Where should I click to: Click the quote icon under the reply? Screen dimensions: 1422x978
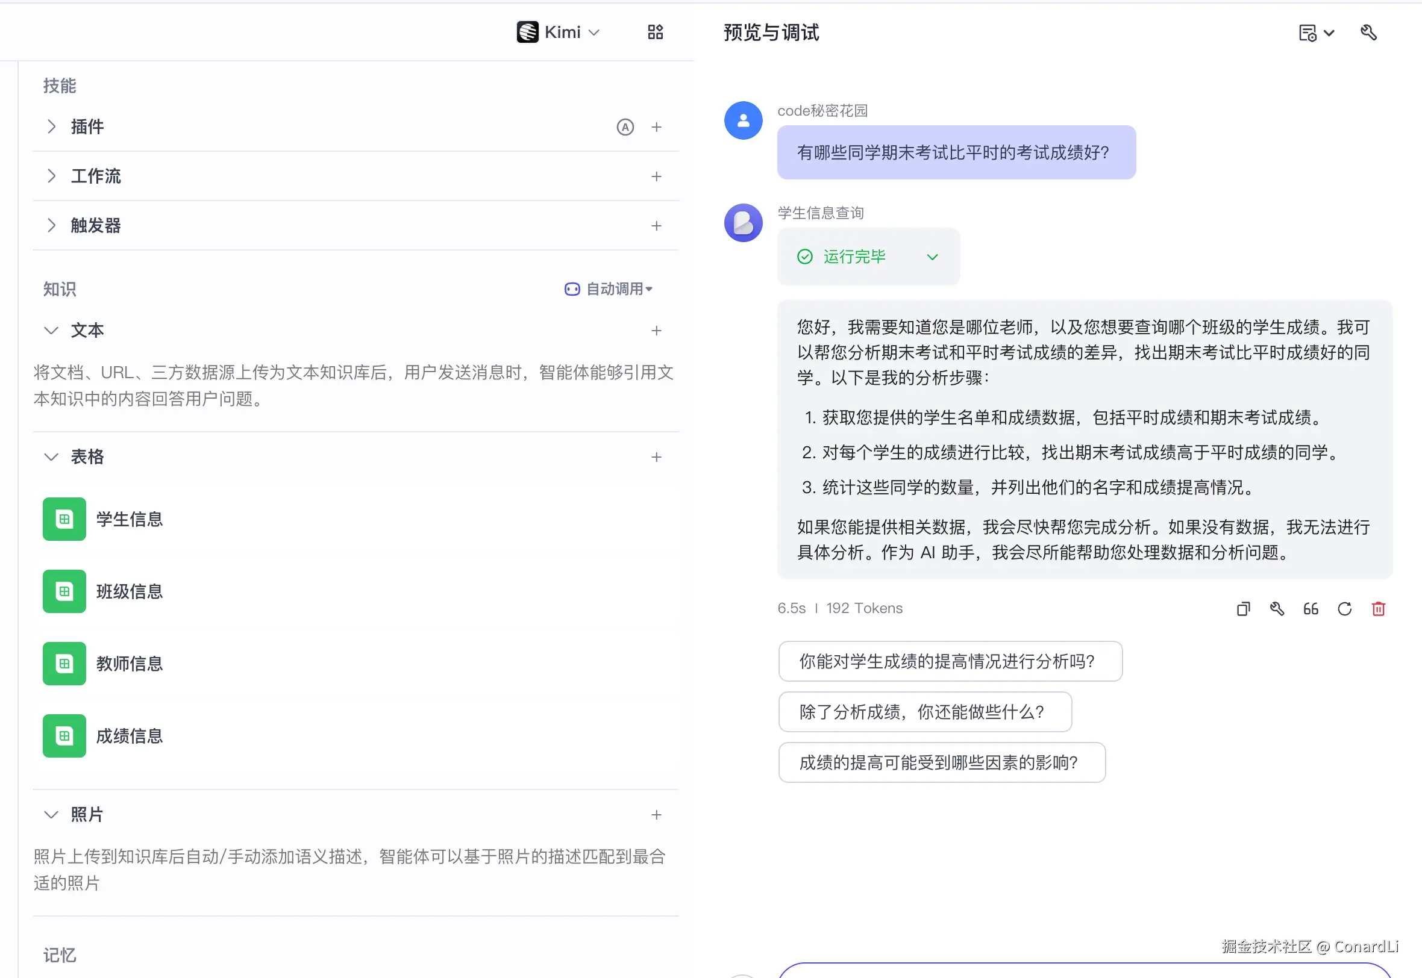[x=1311, y=608]
